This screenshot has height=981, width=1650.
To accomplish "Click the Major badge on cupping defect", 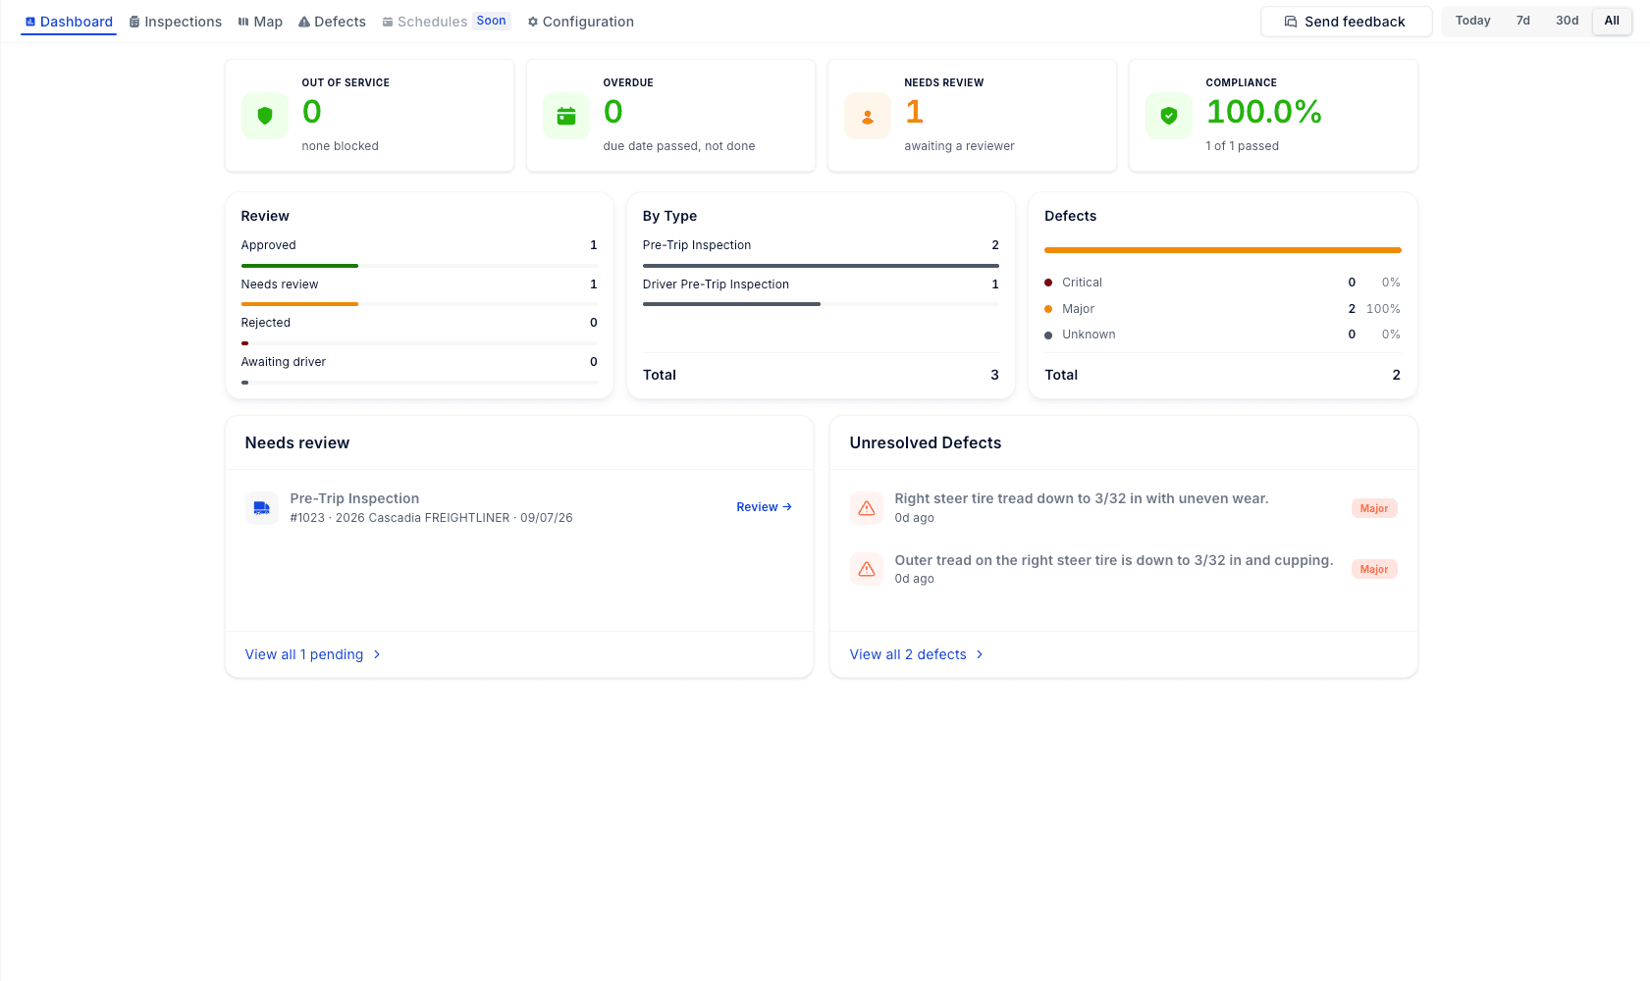I will [x=1374, y=569].
